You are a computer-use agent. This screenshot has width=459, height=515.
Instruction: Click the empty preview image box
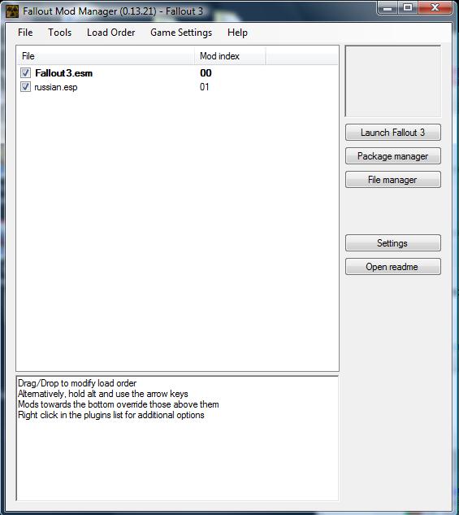point(392,81)
